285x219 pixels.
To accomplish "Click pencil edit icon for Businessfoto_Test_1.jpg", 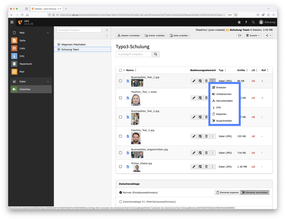I will tap(194, 81).
